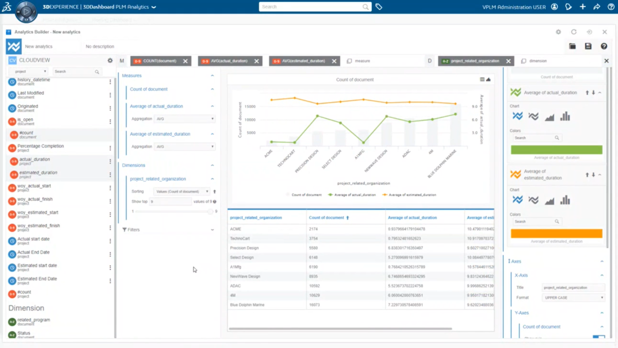Image resolution: width=618 pixels, height=348 pixels.
Task: Toggle sort direction arrow beside Sorting
Action: click(x=215, y=191)
